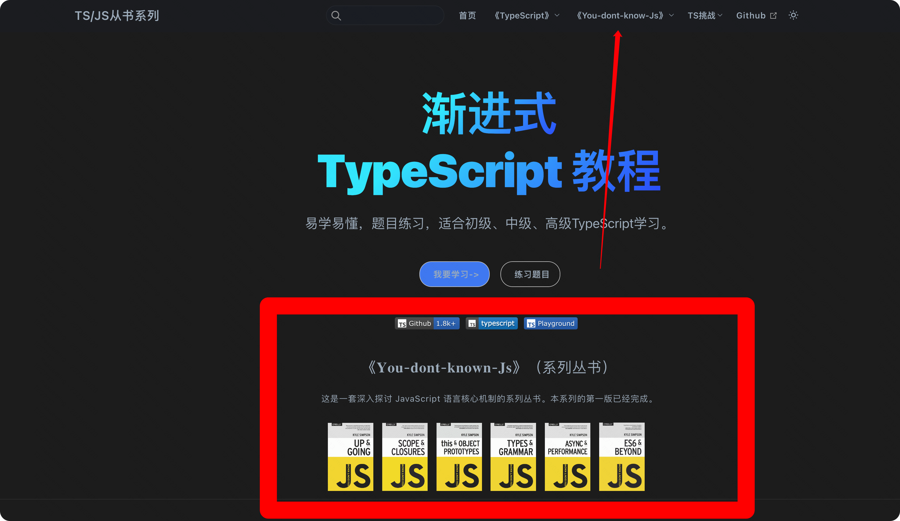Viewport: 900px width, 521px height.
Task: Click the search magnifier icon
Action: (336, 15)
